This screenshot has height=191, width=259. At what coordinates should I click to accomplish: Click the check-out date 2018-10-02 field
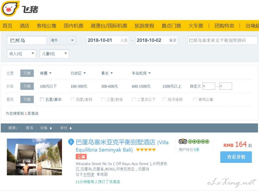pyautogui.click(x=156, y=40)
